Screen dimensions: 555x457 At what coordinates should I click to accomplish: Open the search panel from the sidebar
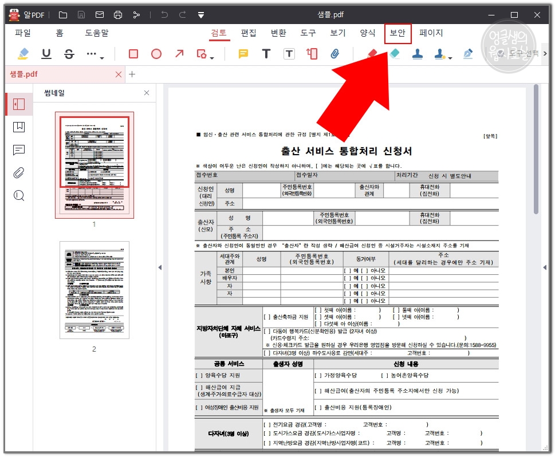(x=19, y=195)
